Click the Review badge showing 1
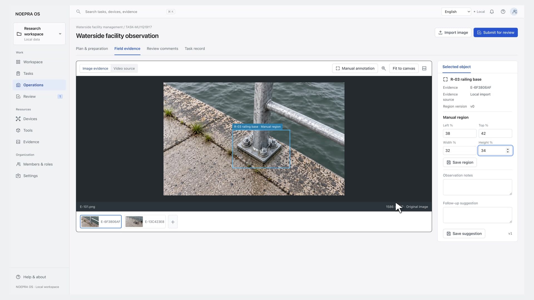 tap(60, 97)
